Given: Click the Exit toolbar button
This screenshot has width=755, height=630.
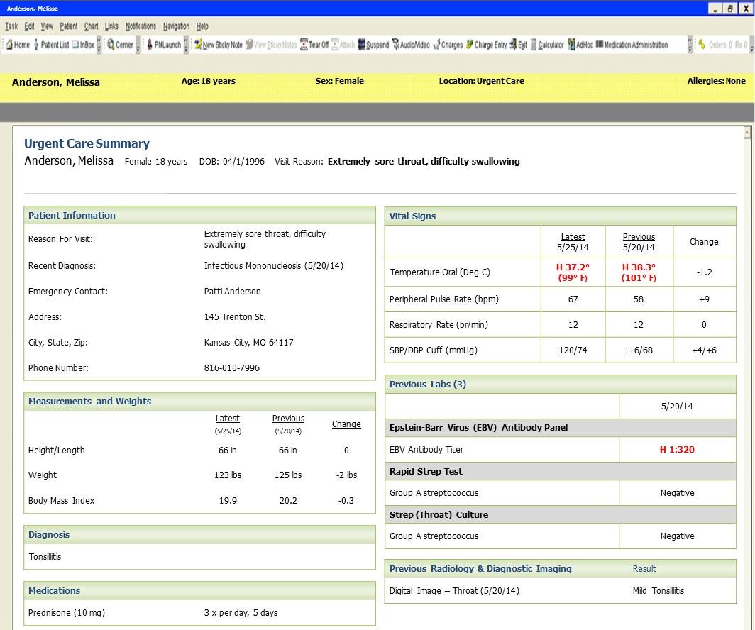Looking at the screenshot, I should (518, 45).
